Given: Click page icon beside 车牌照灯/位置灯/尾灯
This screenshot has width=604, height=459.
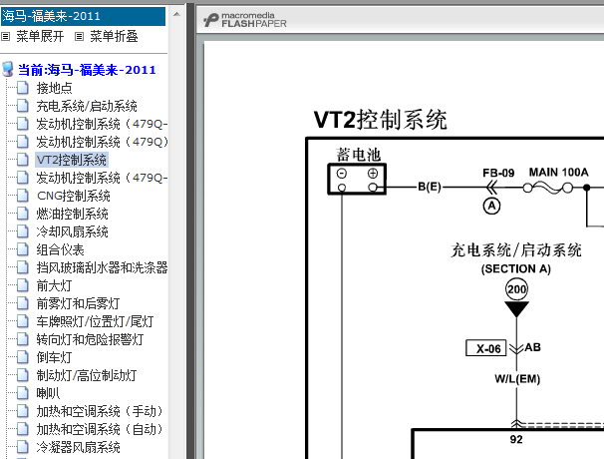Looking at the screenshot, I should pos(23,321).
